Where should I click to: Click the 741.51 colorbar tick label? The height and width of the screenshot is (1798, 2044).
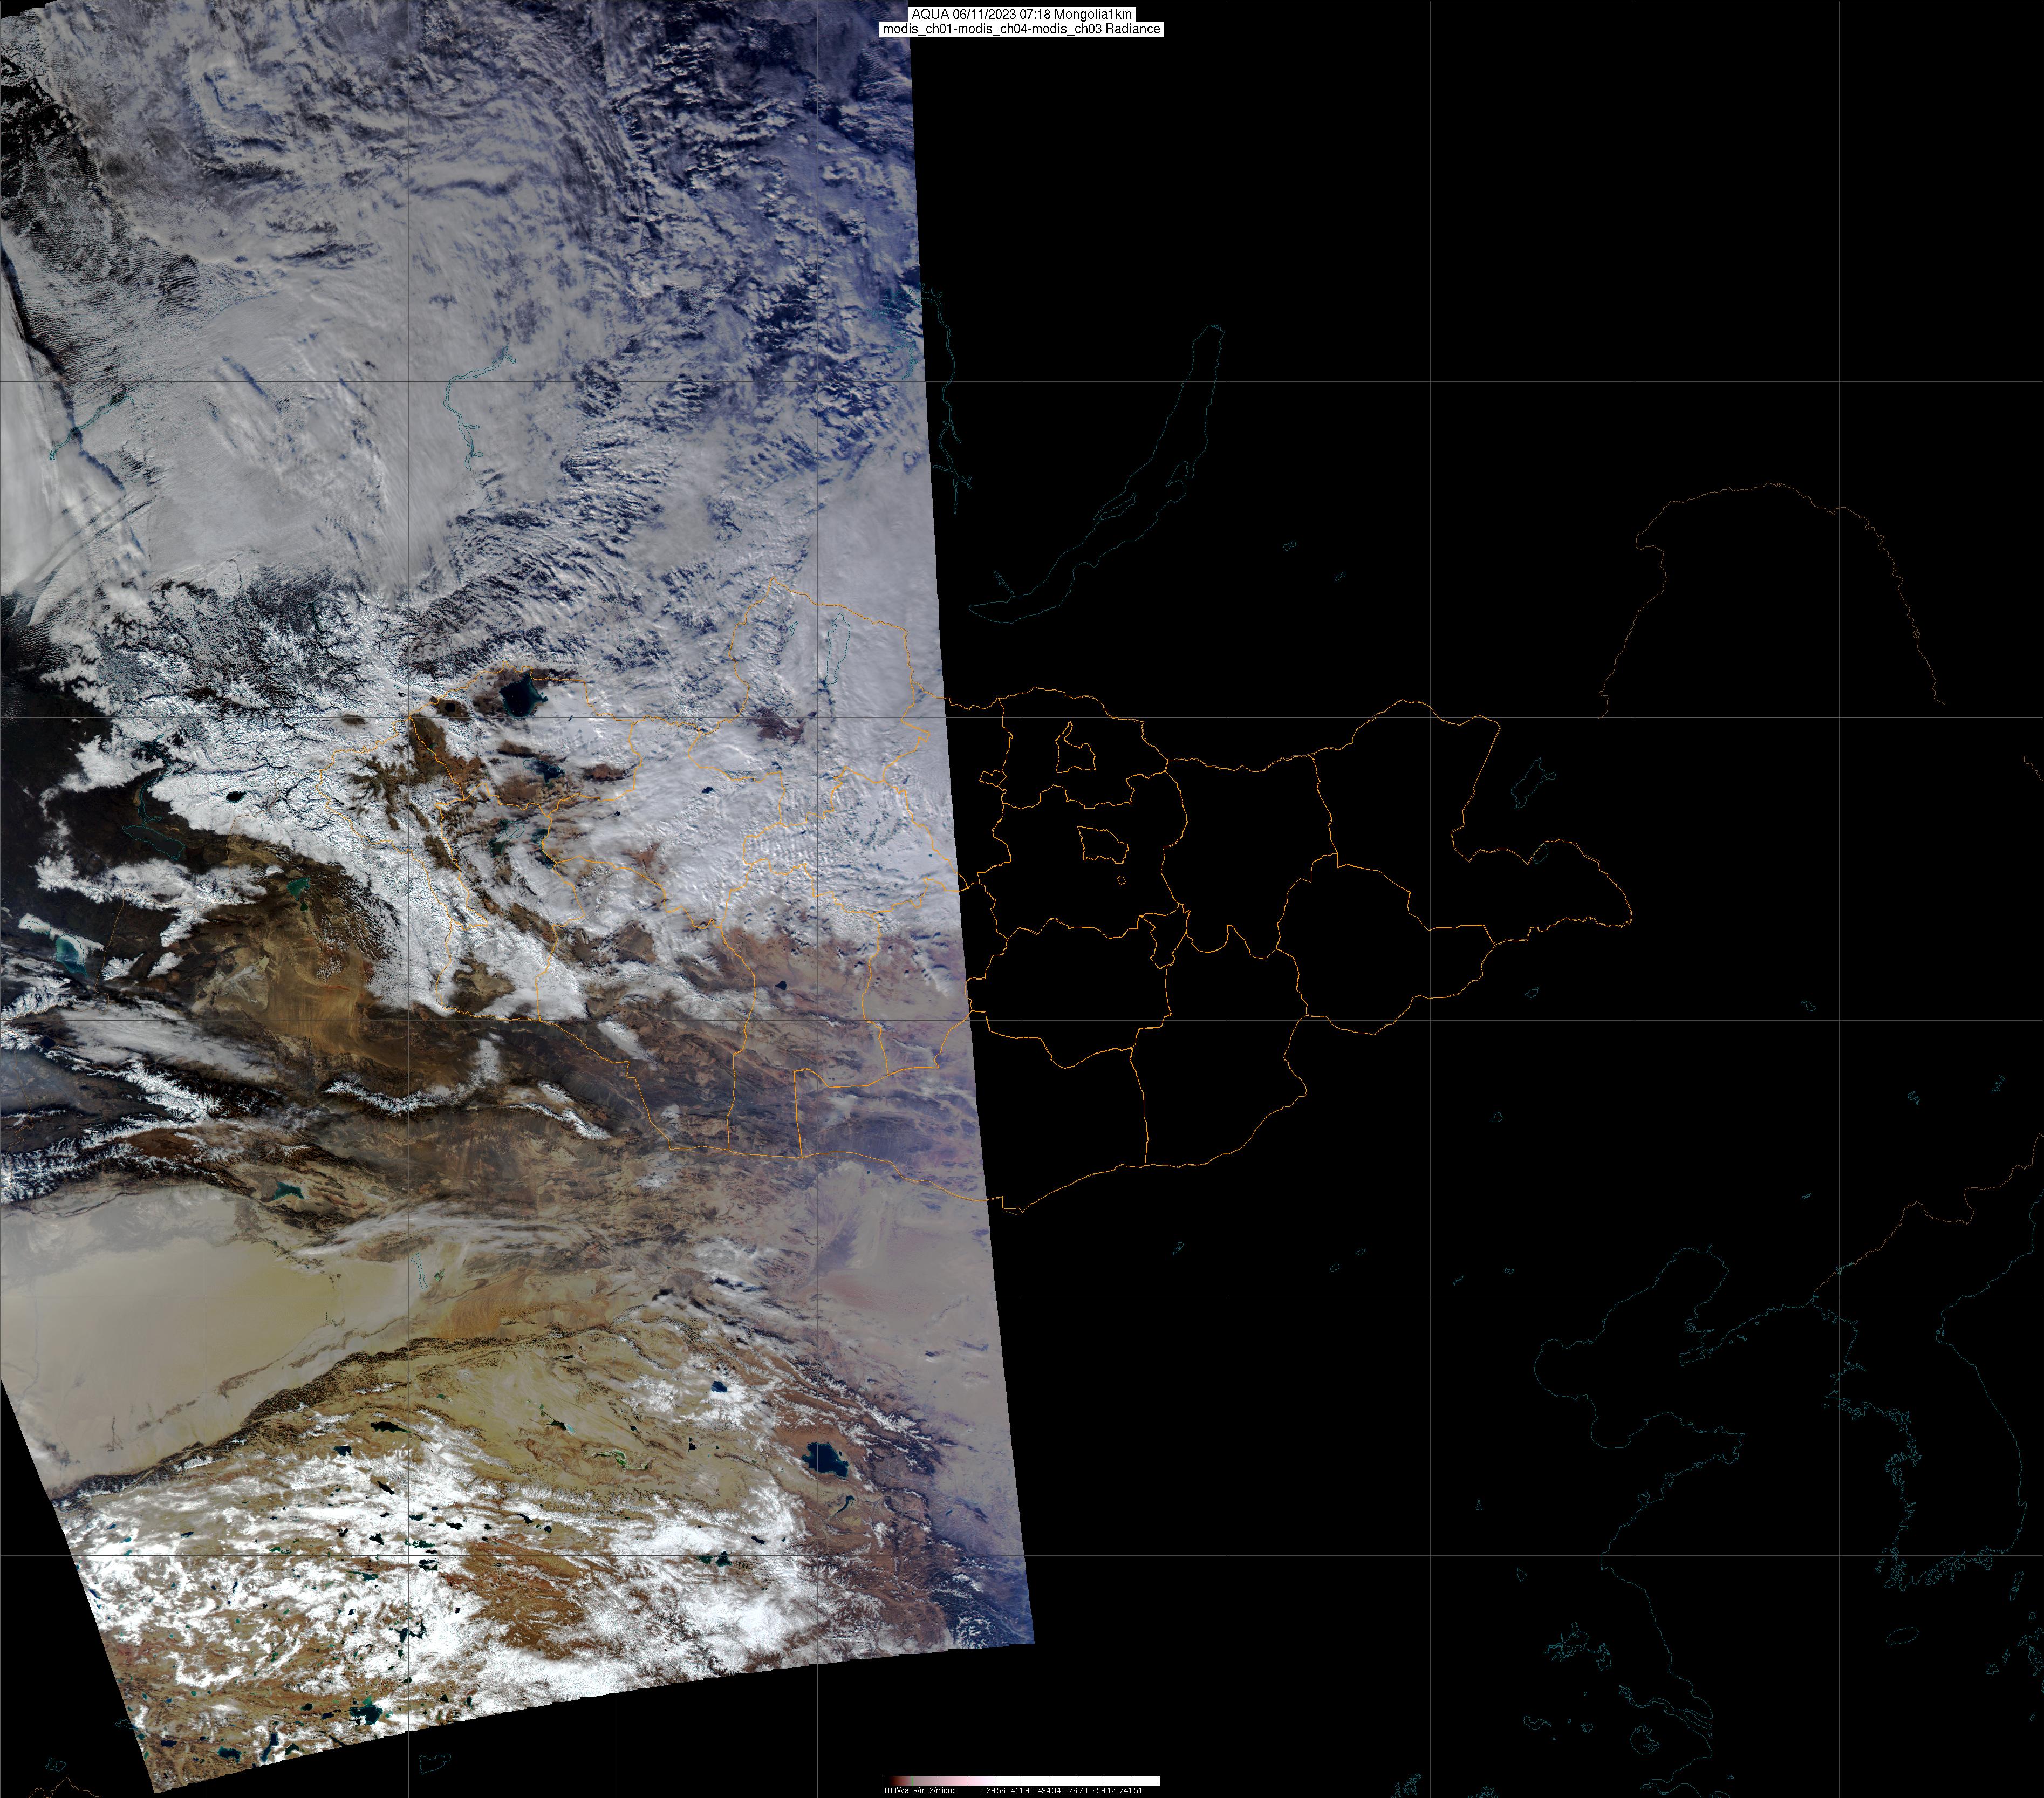1131,1790
